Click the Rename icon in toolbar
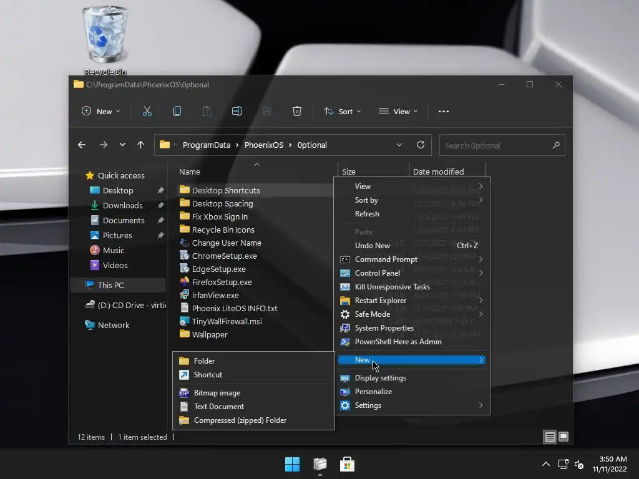This screenshot has height=479, width=639. (x=237, y=111)
